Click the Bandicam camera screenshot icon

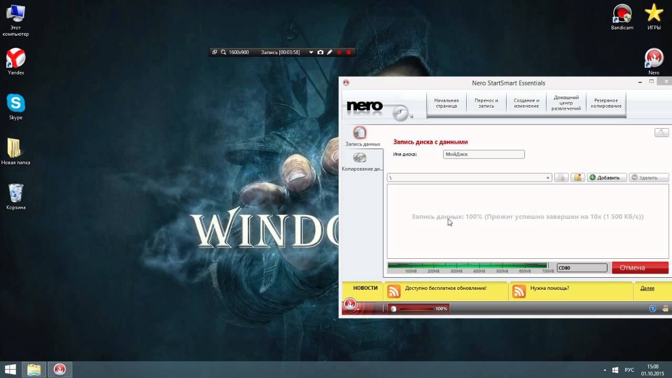(x=320, y=52)
